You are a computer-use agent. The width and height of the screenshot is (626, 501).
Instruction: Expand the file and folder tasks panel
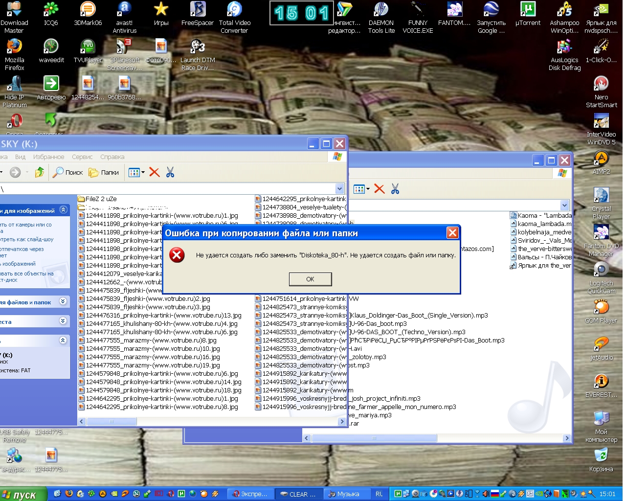(x=63, y=301)
